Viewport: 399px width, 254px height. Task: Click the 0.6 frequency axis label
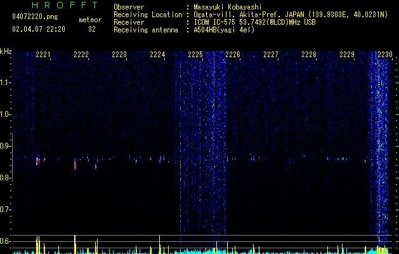point(5,241)
